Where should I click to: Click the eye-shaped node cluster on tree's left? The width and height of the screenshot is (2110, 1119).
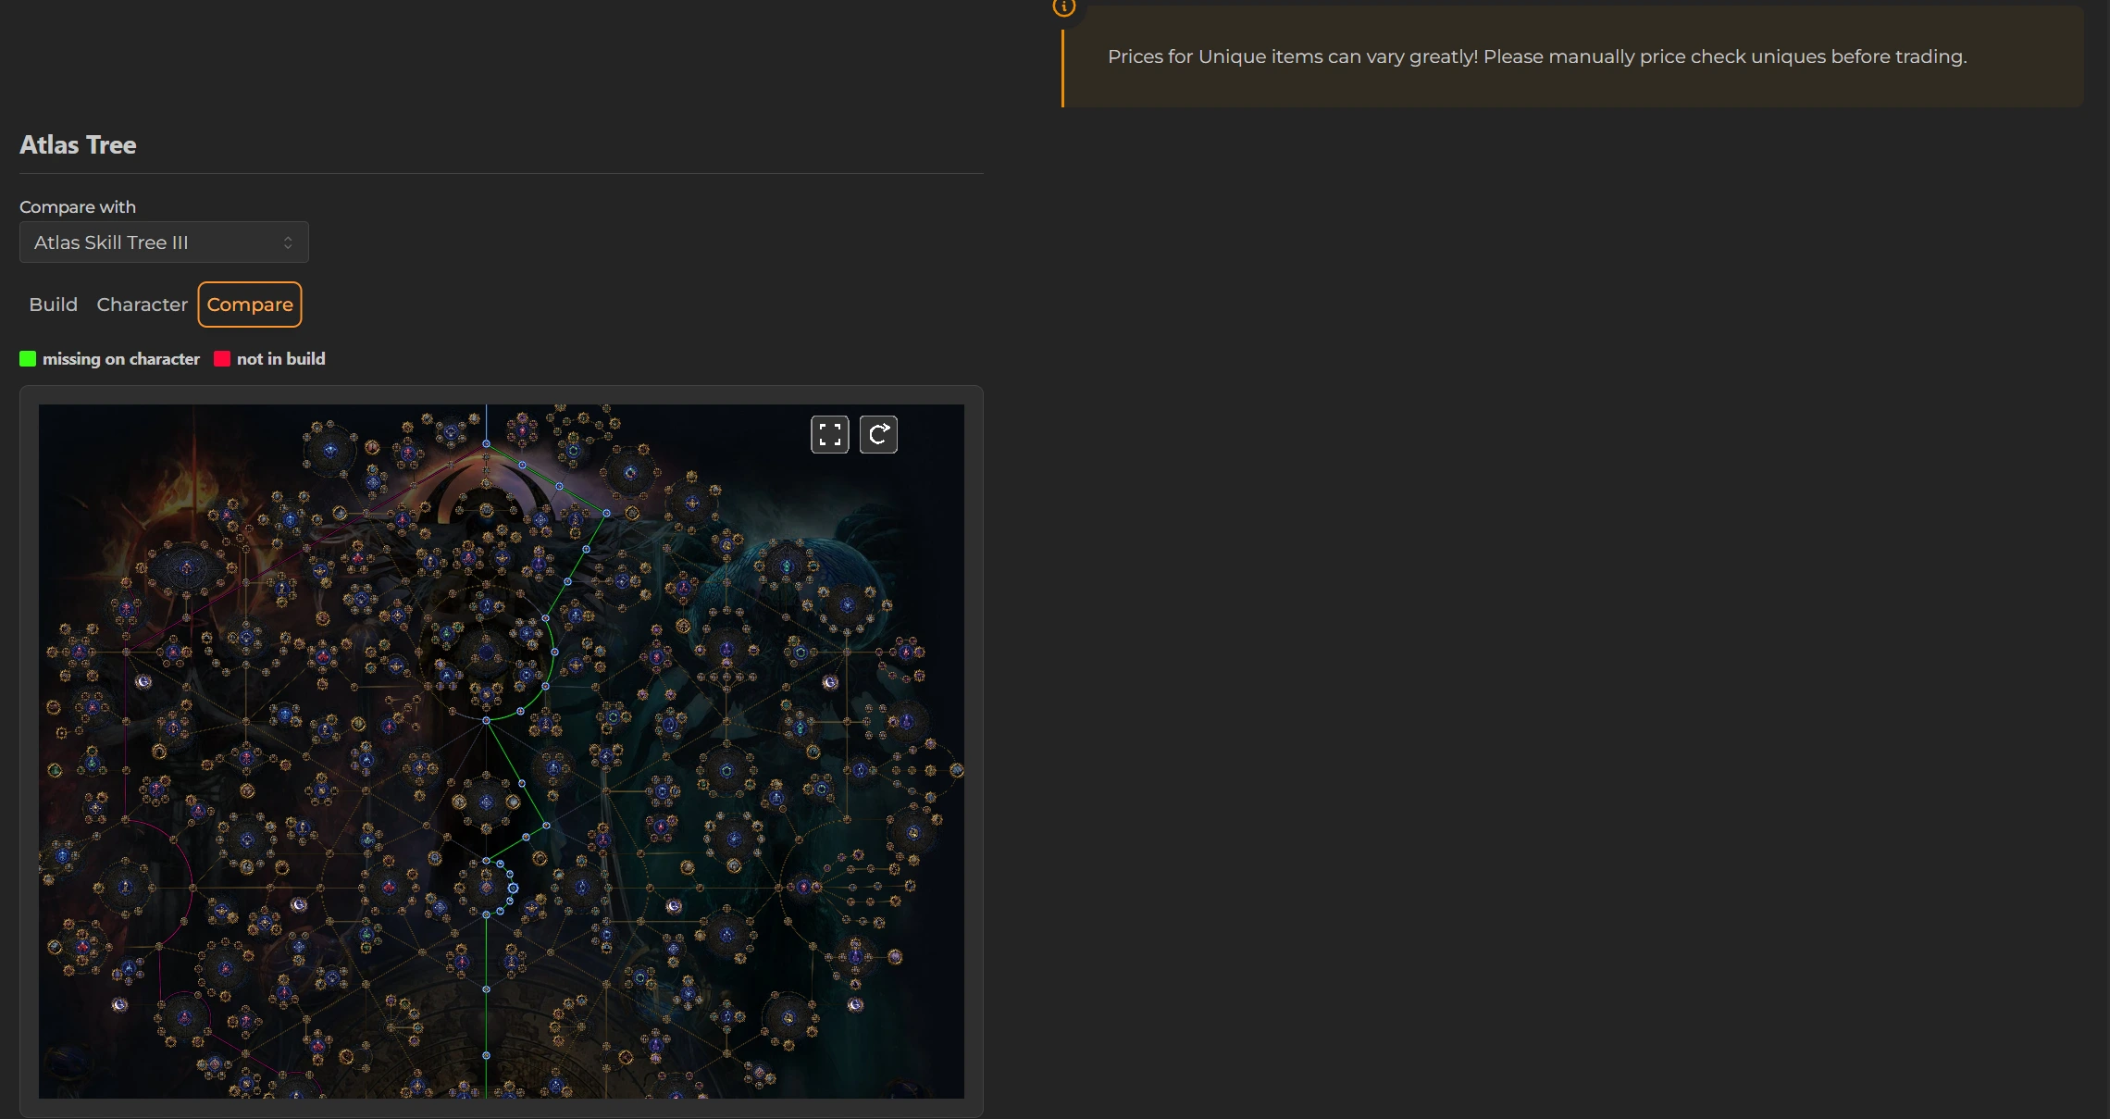[187, 567]
